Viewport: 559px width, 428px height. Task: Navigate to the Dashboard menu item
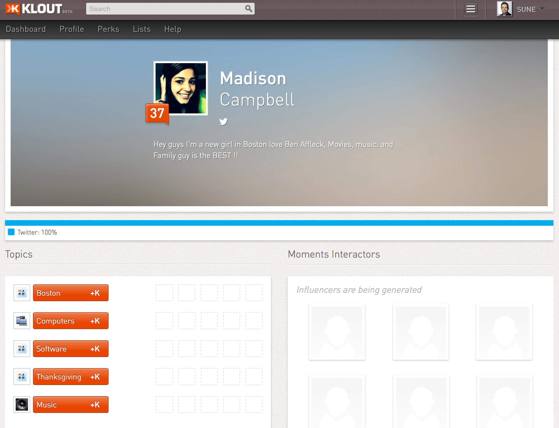[26, 29]
